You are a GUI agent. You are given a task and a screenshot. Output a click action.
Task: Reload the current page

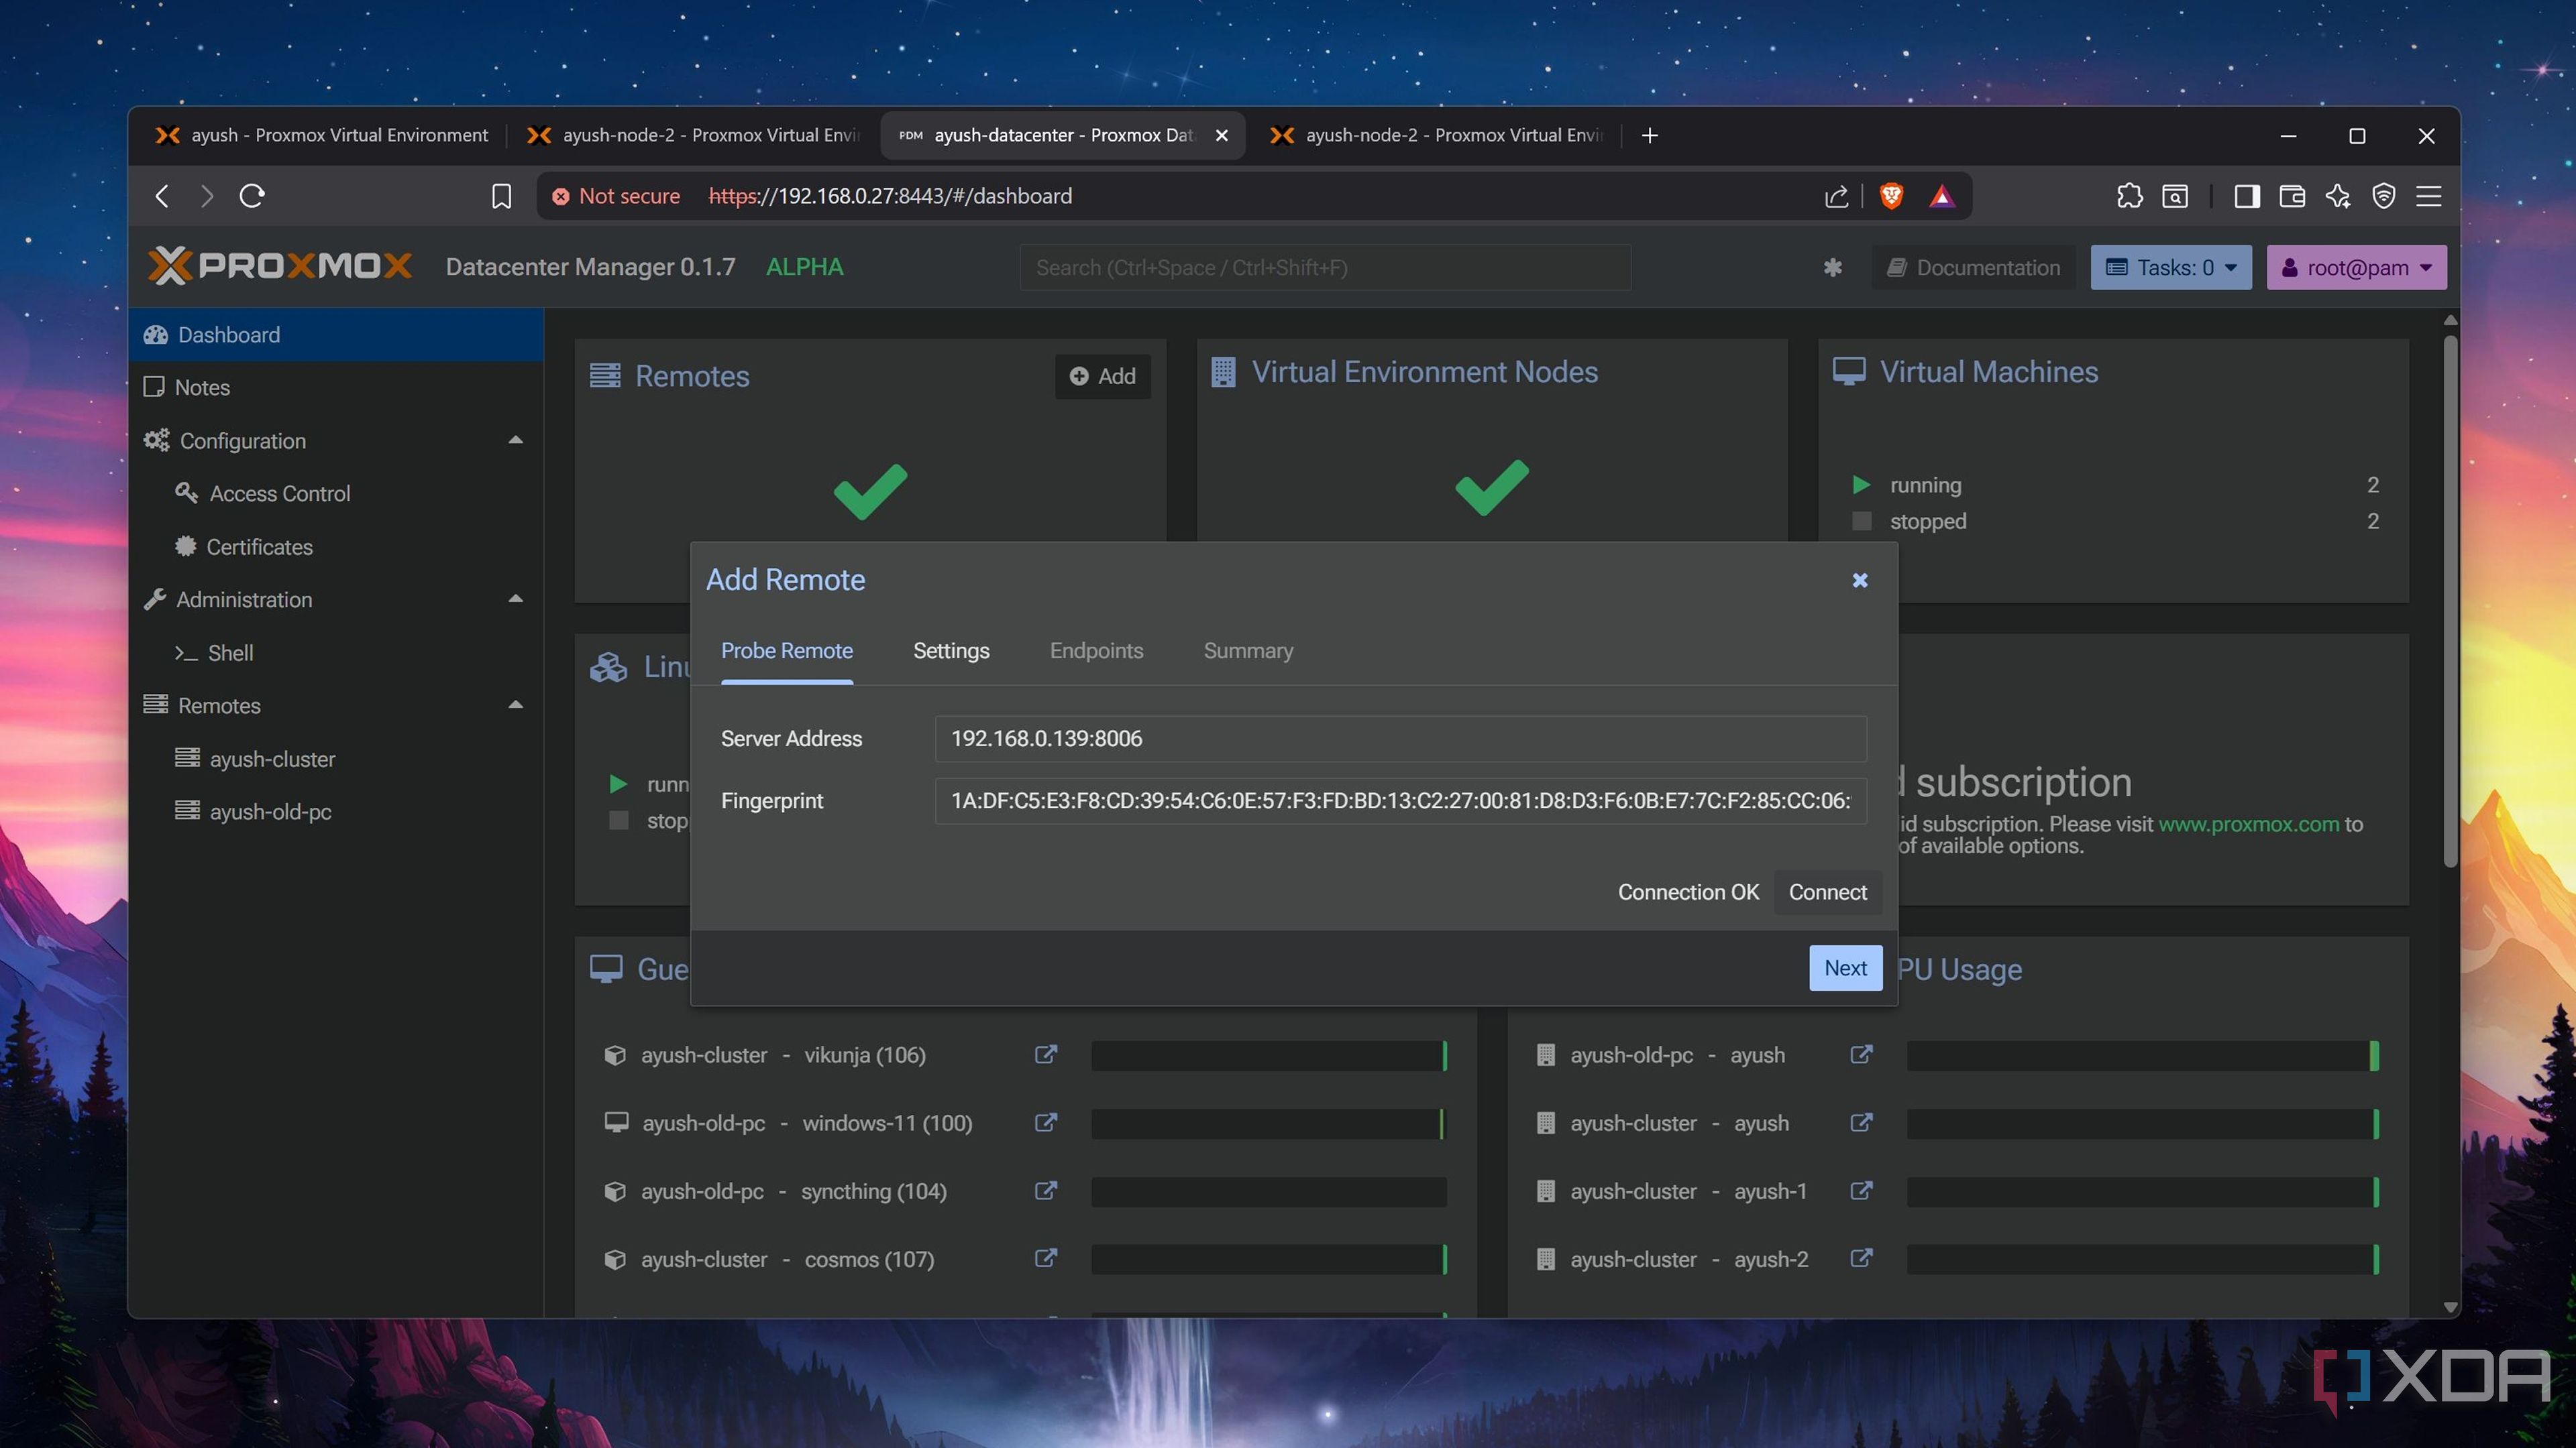coord(252,196)
